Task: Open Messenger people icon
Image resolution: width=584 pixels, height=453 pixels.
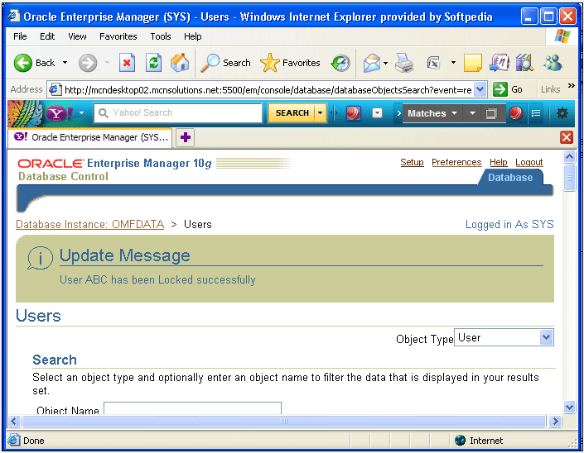Action: 553,63
